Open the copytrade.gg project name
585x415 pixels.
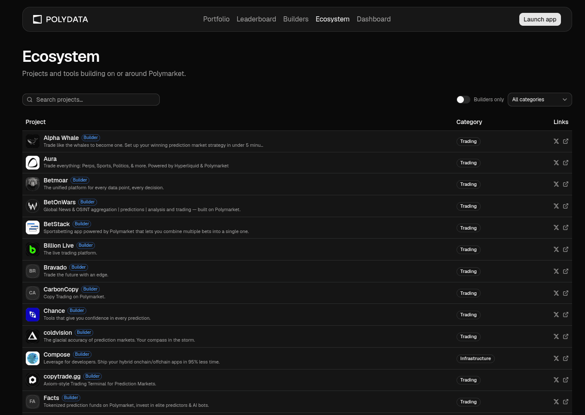click(x=62, y=376)
